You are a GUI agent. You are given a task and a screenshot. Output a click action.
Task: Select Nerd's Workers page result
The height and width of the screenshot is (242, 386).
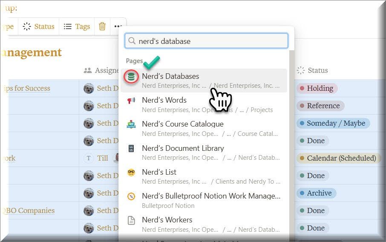pos(204,224)
